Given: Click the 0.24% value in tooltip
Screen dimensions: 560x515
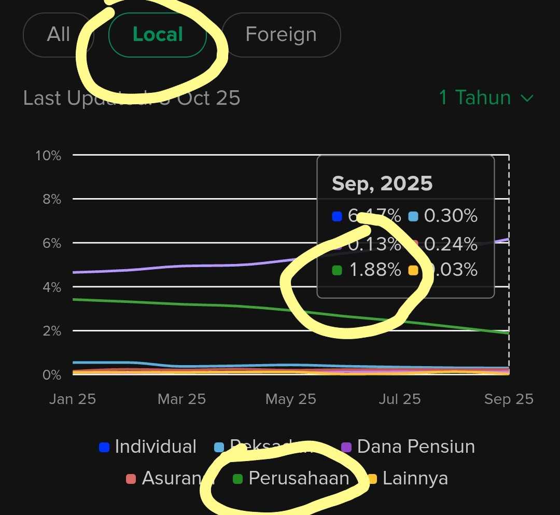Looking at the screenshot, I should point(451,243).
